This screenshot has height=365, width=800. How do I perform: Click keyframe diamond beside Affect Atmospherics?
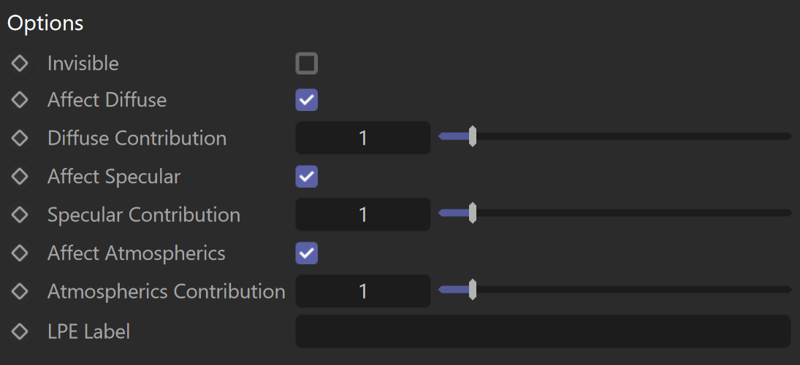tap(20, 253)
